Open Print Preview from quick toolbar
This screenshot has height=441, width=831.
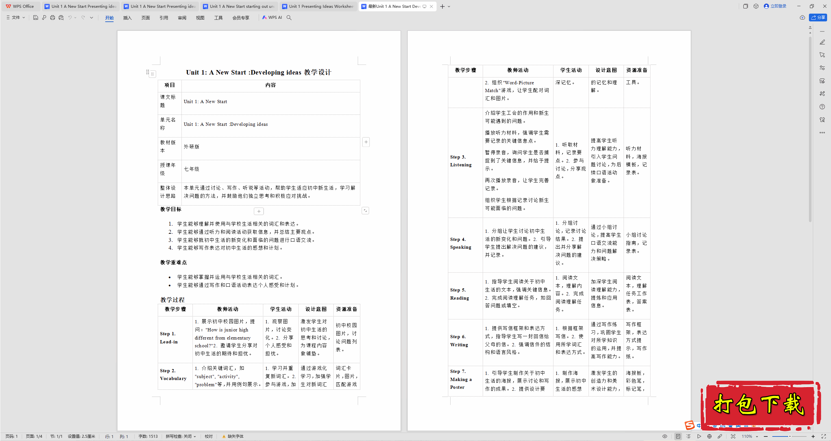point(61,18)
